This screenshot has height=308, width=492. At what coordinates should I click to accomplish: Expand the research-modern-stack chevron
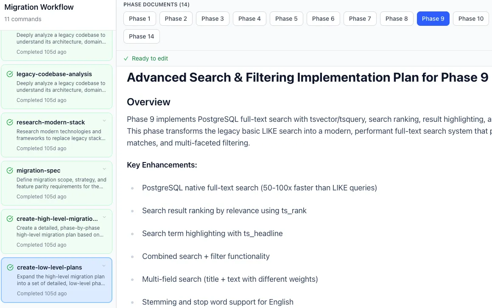click(x=104, y=121)
